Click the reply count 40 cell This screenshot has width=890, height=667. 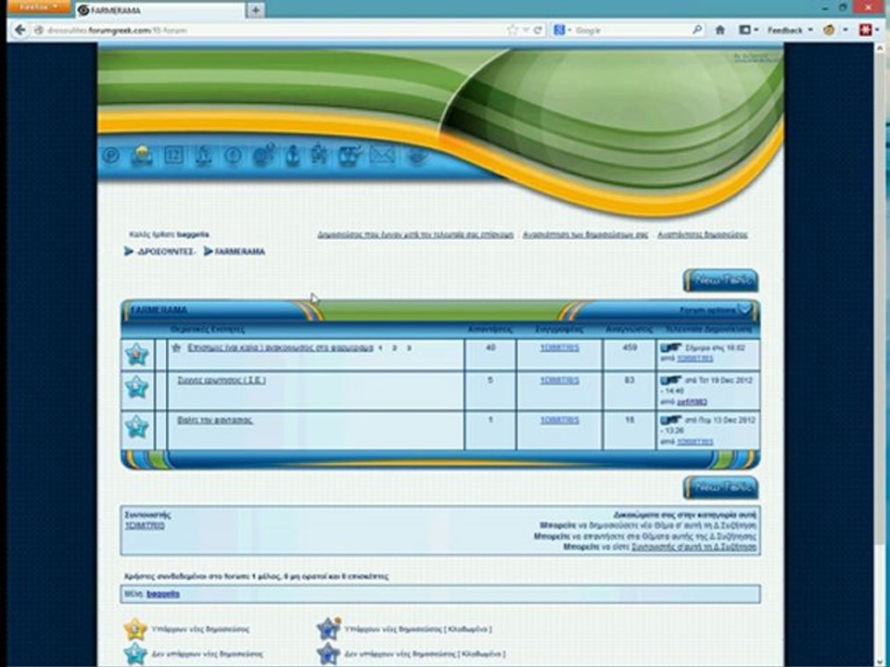click(x=490, y=355)
